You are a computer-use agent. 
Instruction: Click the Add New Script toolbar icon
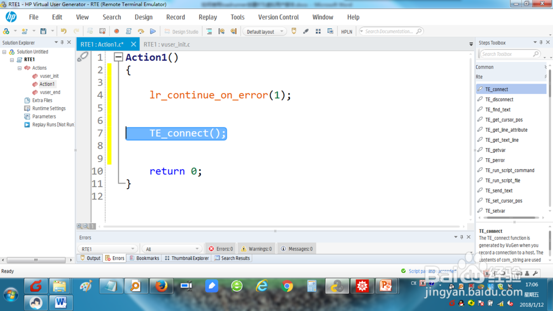(x=24, y=32)
